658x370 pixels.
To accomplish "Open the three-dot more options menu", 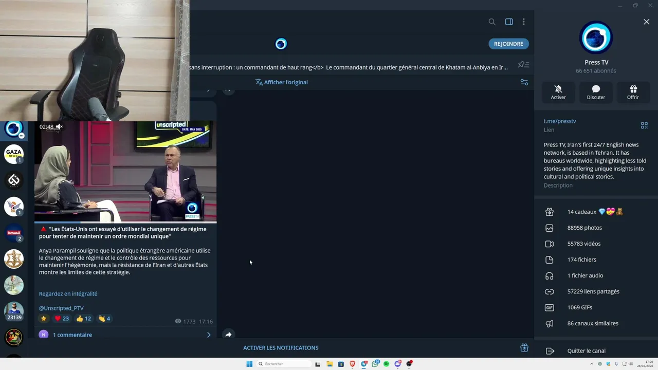I will coord(523,22).
